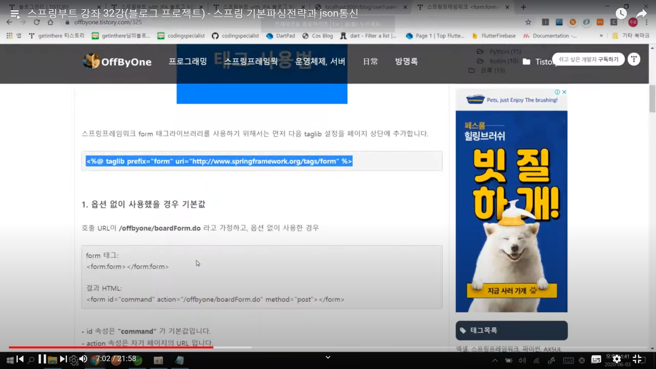Close the 스프링프레임워크 form:form tab
This screenshot has width=656, height=369.
point(507,7)
